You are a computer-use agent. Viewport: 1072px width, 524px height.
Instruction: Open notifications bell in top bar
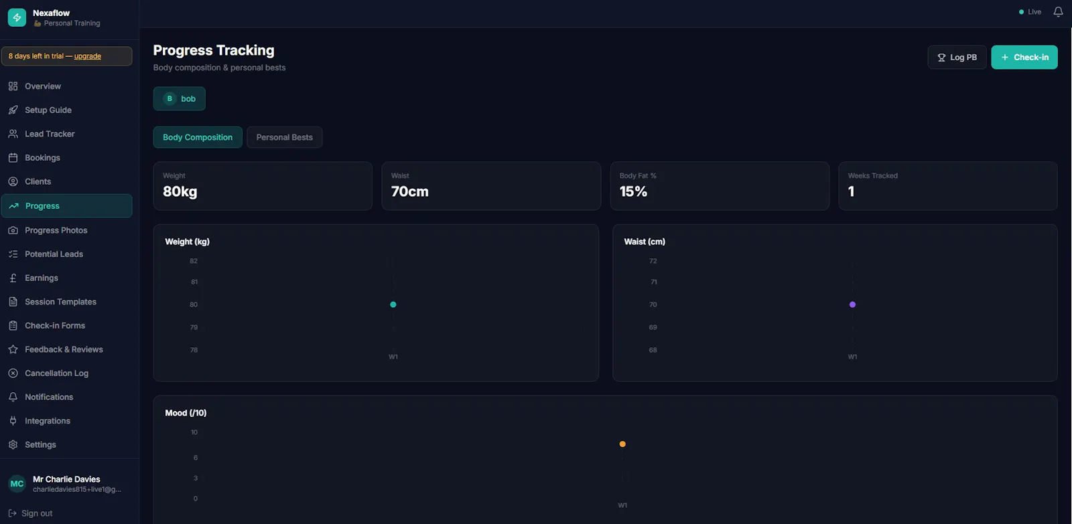tap(1058, 12)
